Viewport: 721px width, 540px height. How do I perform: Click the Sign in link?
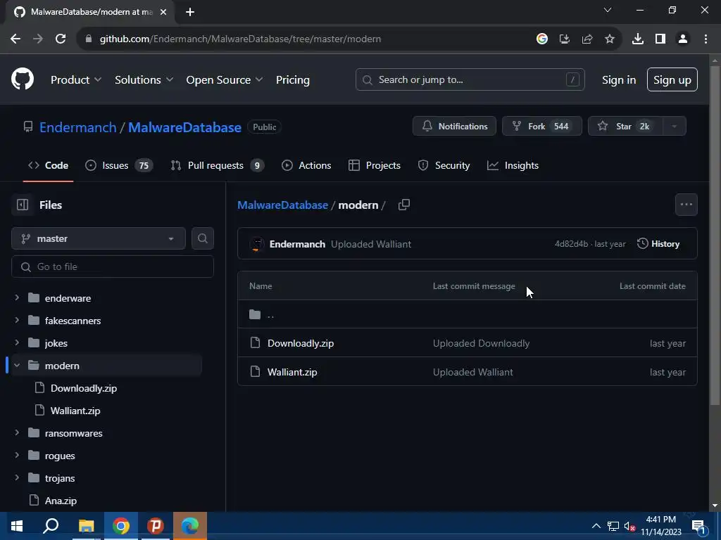coord(619,80)
